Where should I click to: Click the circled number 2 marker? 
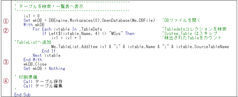6,31
